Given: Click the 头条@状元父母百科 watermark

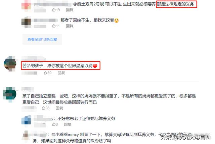Looking at the screenshot, I should tap(186, 137).
